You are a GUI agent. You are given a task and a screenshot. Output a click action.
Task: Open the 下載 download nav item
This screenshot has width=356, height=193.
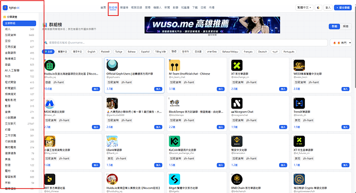pyautogui.click(x=195, y=8)
